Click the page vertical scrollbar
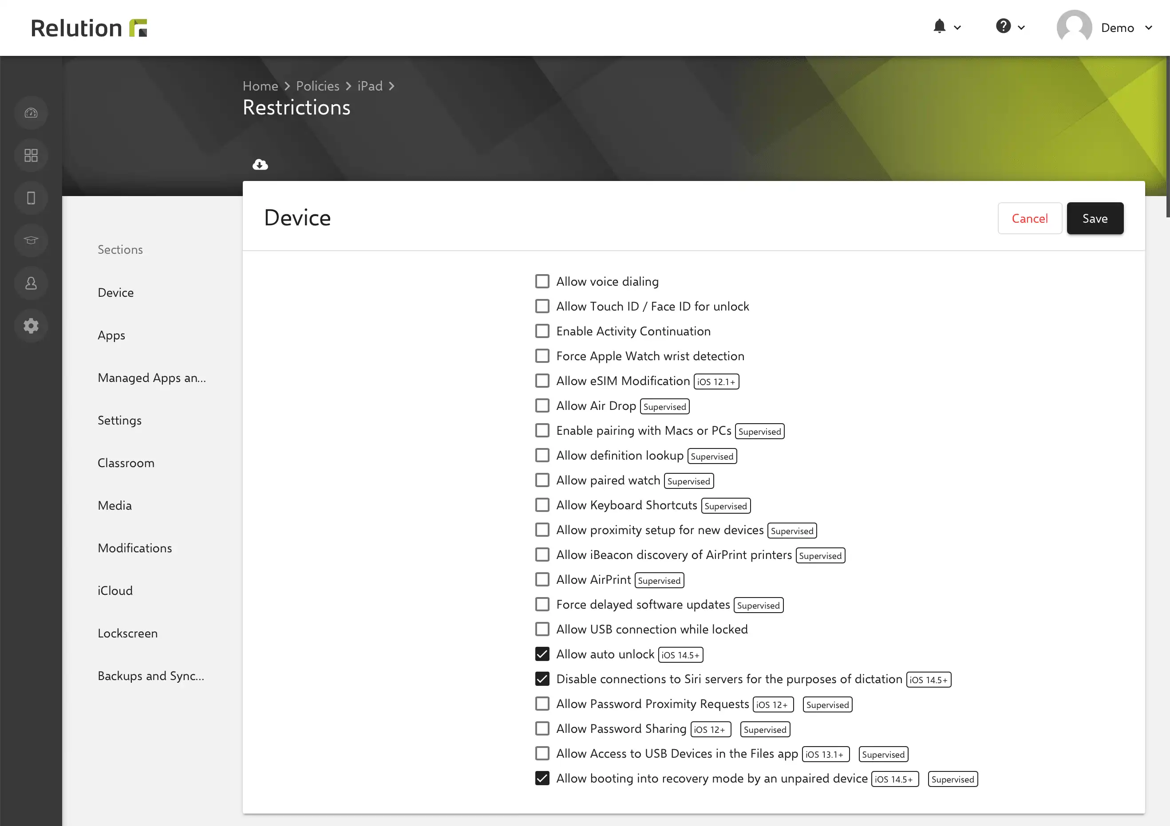Screen dimensions: 1170x826 (1167, 137)
